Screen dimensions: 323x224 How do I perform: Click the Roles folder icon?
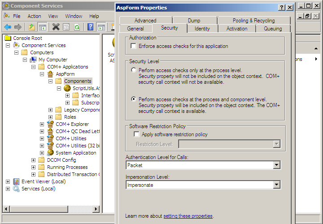tap(58, 117)
